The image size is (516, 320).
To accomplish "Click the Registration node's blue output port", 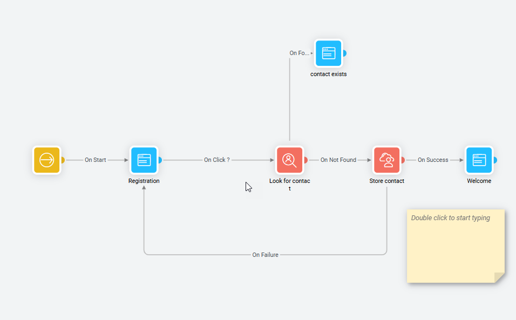I will (160, 160).
